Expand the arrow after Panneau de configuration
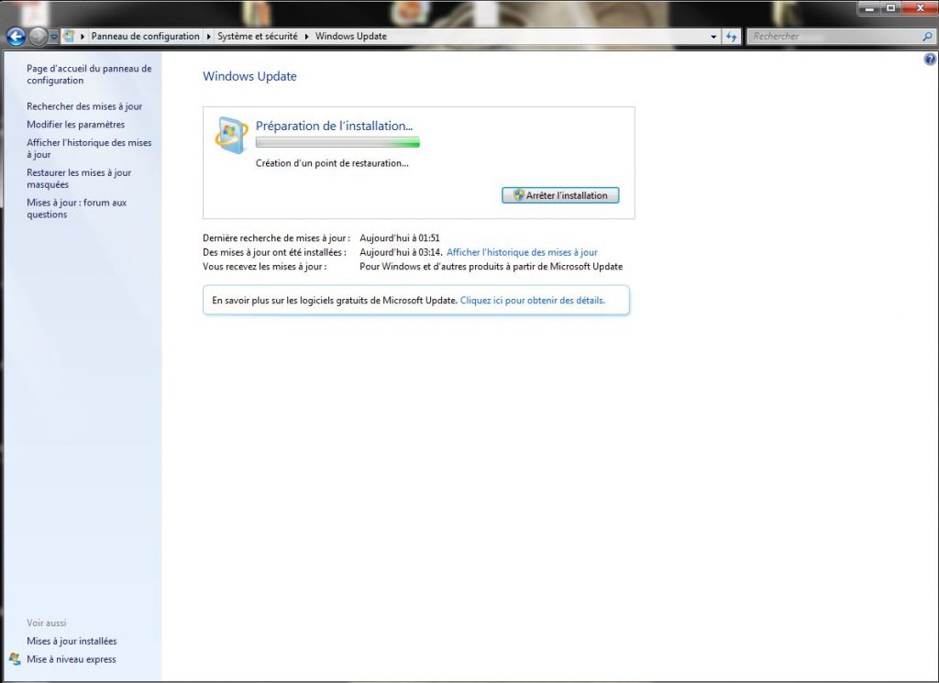This screenshot has height=683, width=939. 208,37
